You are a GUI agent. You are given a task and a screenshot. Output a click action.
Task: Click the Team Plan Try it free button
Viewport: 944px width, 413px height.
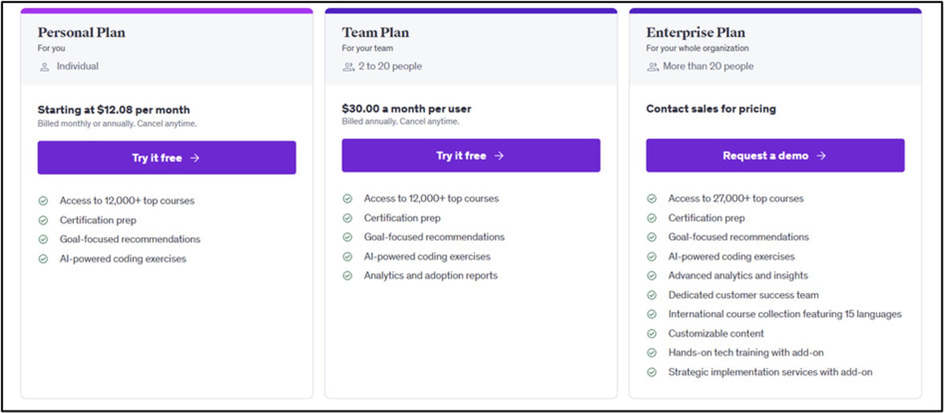471,156
